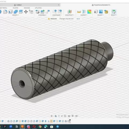Open Google Chrome from the taskbar
The height and width of the screenshot is (129, 129).
pos(40,127)
